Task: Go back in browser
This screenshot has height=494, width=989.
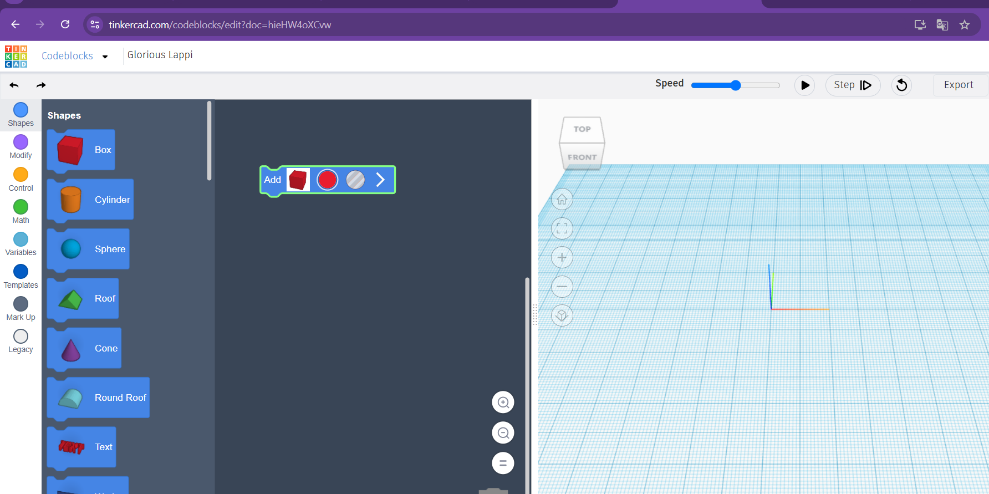Action: 16,24
